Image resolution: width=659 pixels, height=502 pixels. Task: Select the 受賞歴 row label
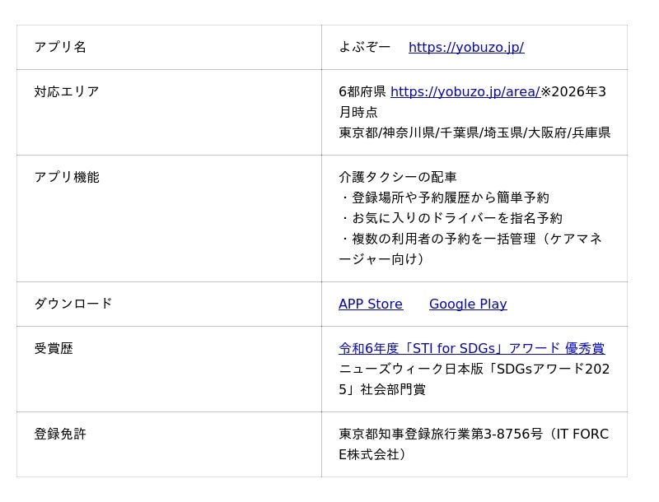[54, 349]
